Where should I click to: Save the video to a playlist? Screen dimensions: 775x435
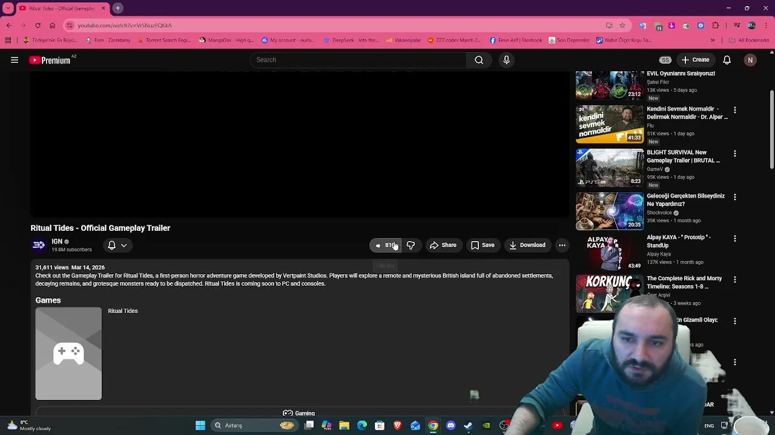point(483,245)
